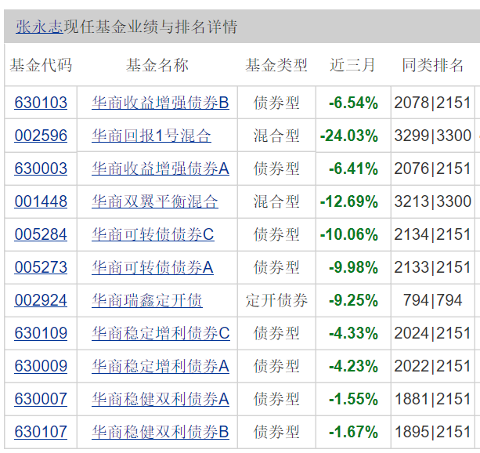Click the 同类排名 column header
Viewport: 480px width, 453px height.
tap(432, 65)
